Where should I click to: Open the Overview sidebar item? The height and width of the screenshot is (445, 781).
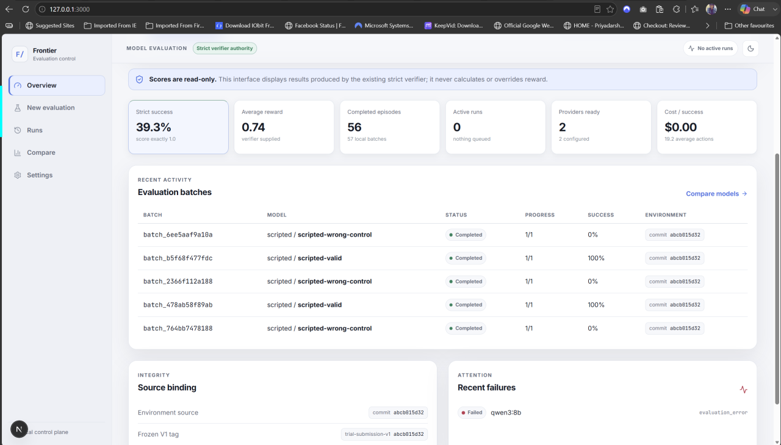[x=57, y=85]
